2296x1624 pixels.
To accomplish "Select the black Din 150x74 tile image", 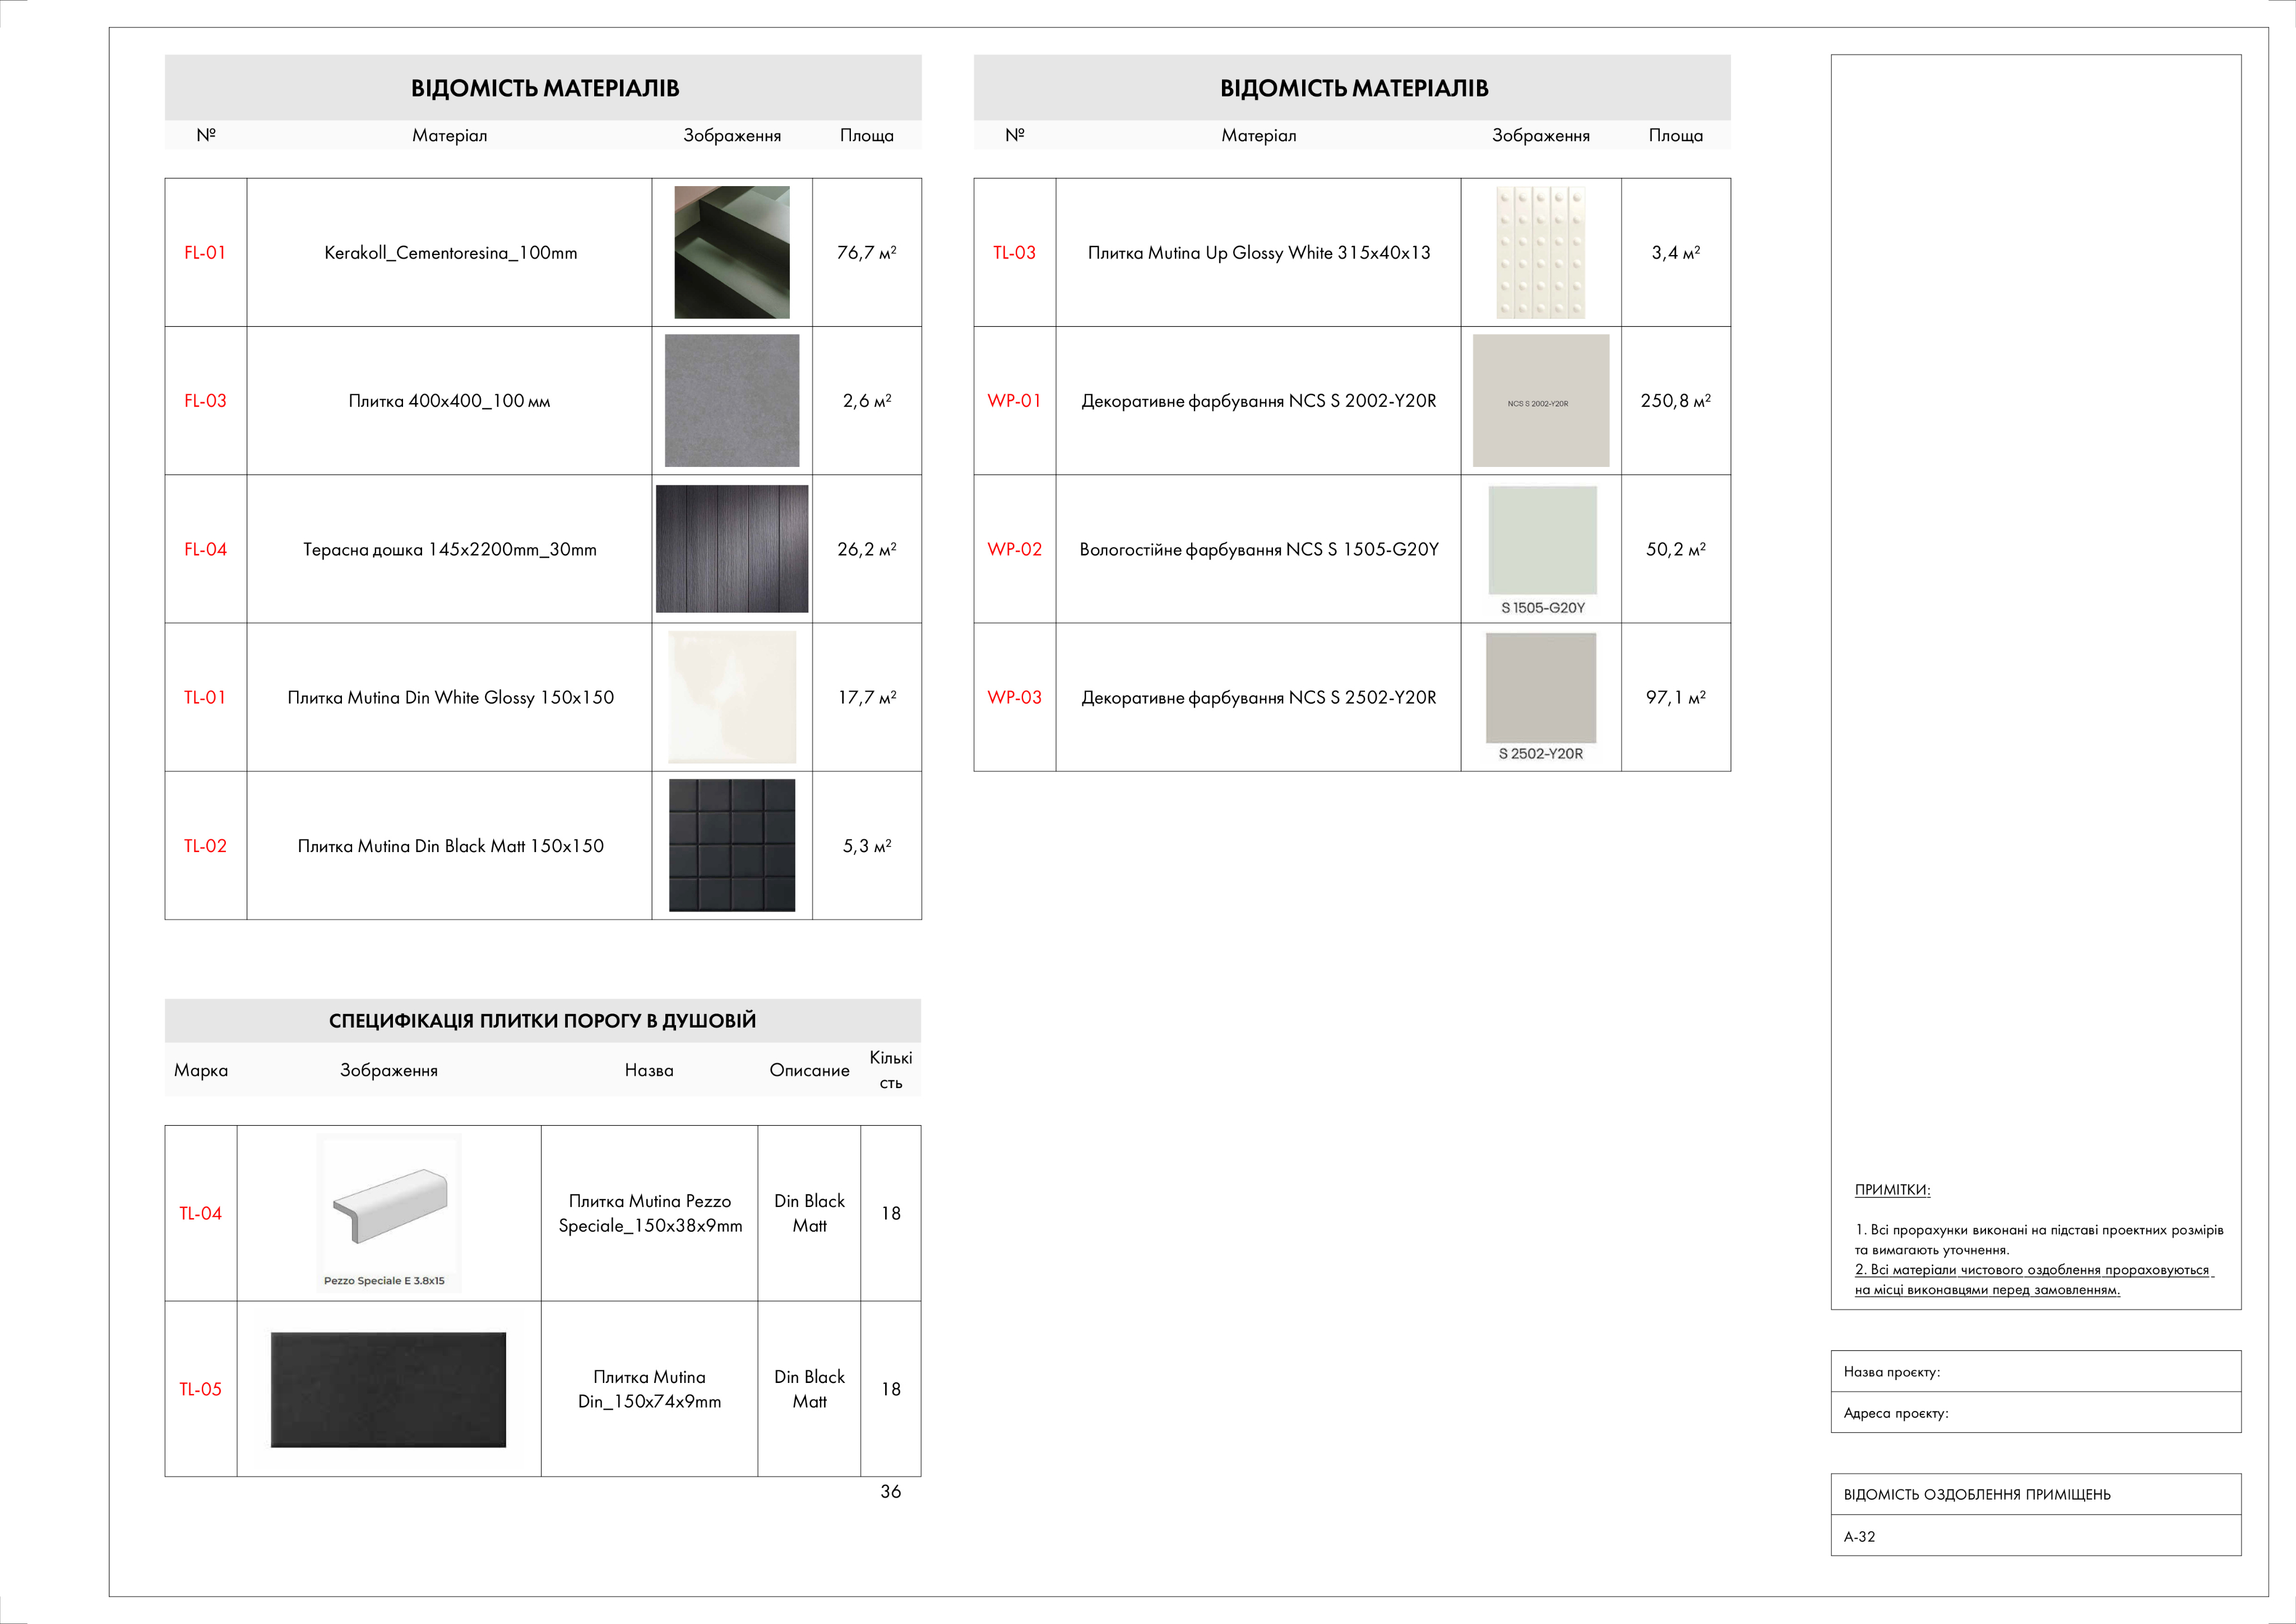I will [388, 1389].
